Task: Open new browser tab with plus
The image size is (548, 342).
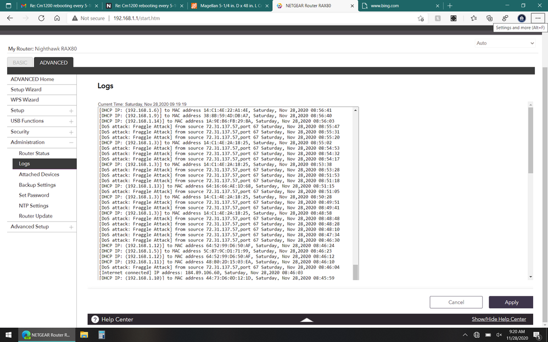Action: [450, 6]
